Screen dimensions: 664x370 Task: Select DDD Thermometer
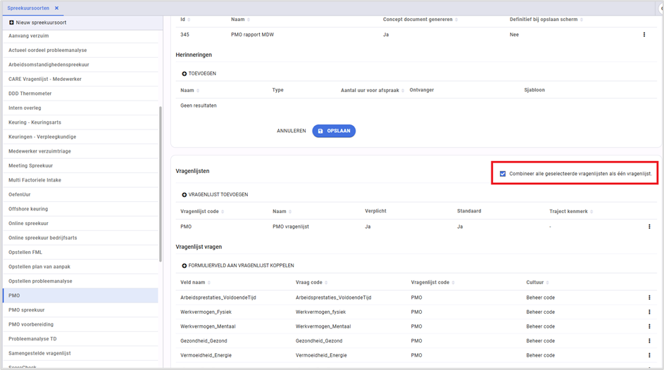click(80, 94)
